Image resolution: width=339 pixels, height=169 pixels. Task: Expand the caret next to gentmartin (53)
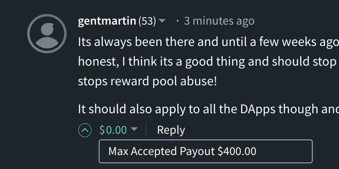[x=162, y=21]
